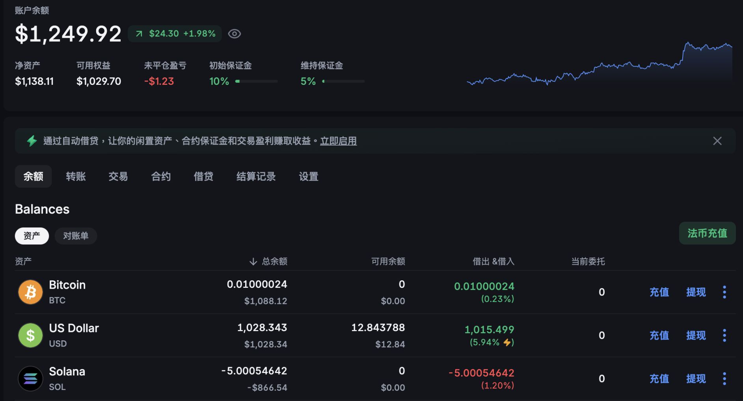743x401 pixels.
Task: Toggle balance visibility eye icon
Action: [235, 34]
